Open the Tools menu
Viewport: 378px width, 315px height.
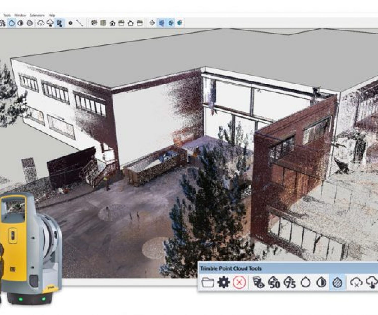click(x=7, y=15)
